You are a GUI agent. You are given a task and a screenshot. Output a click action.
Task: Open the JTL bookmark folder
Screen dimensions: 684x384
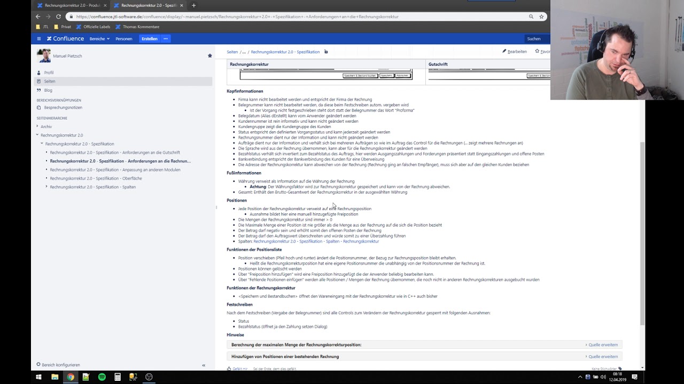click(42, 27)
